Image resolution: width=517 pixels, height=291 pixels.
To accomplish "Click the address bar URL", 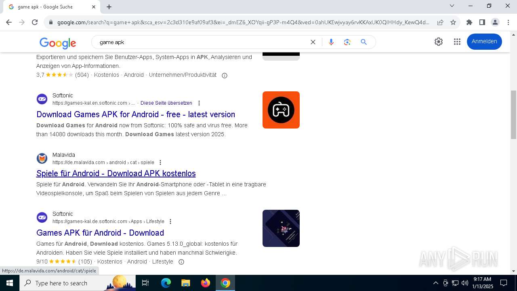I will point(243,22).
